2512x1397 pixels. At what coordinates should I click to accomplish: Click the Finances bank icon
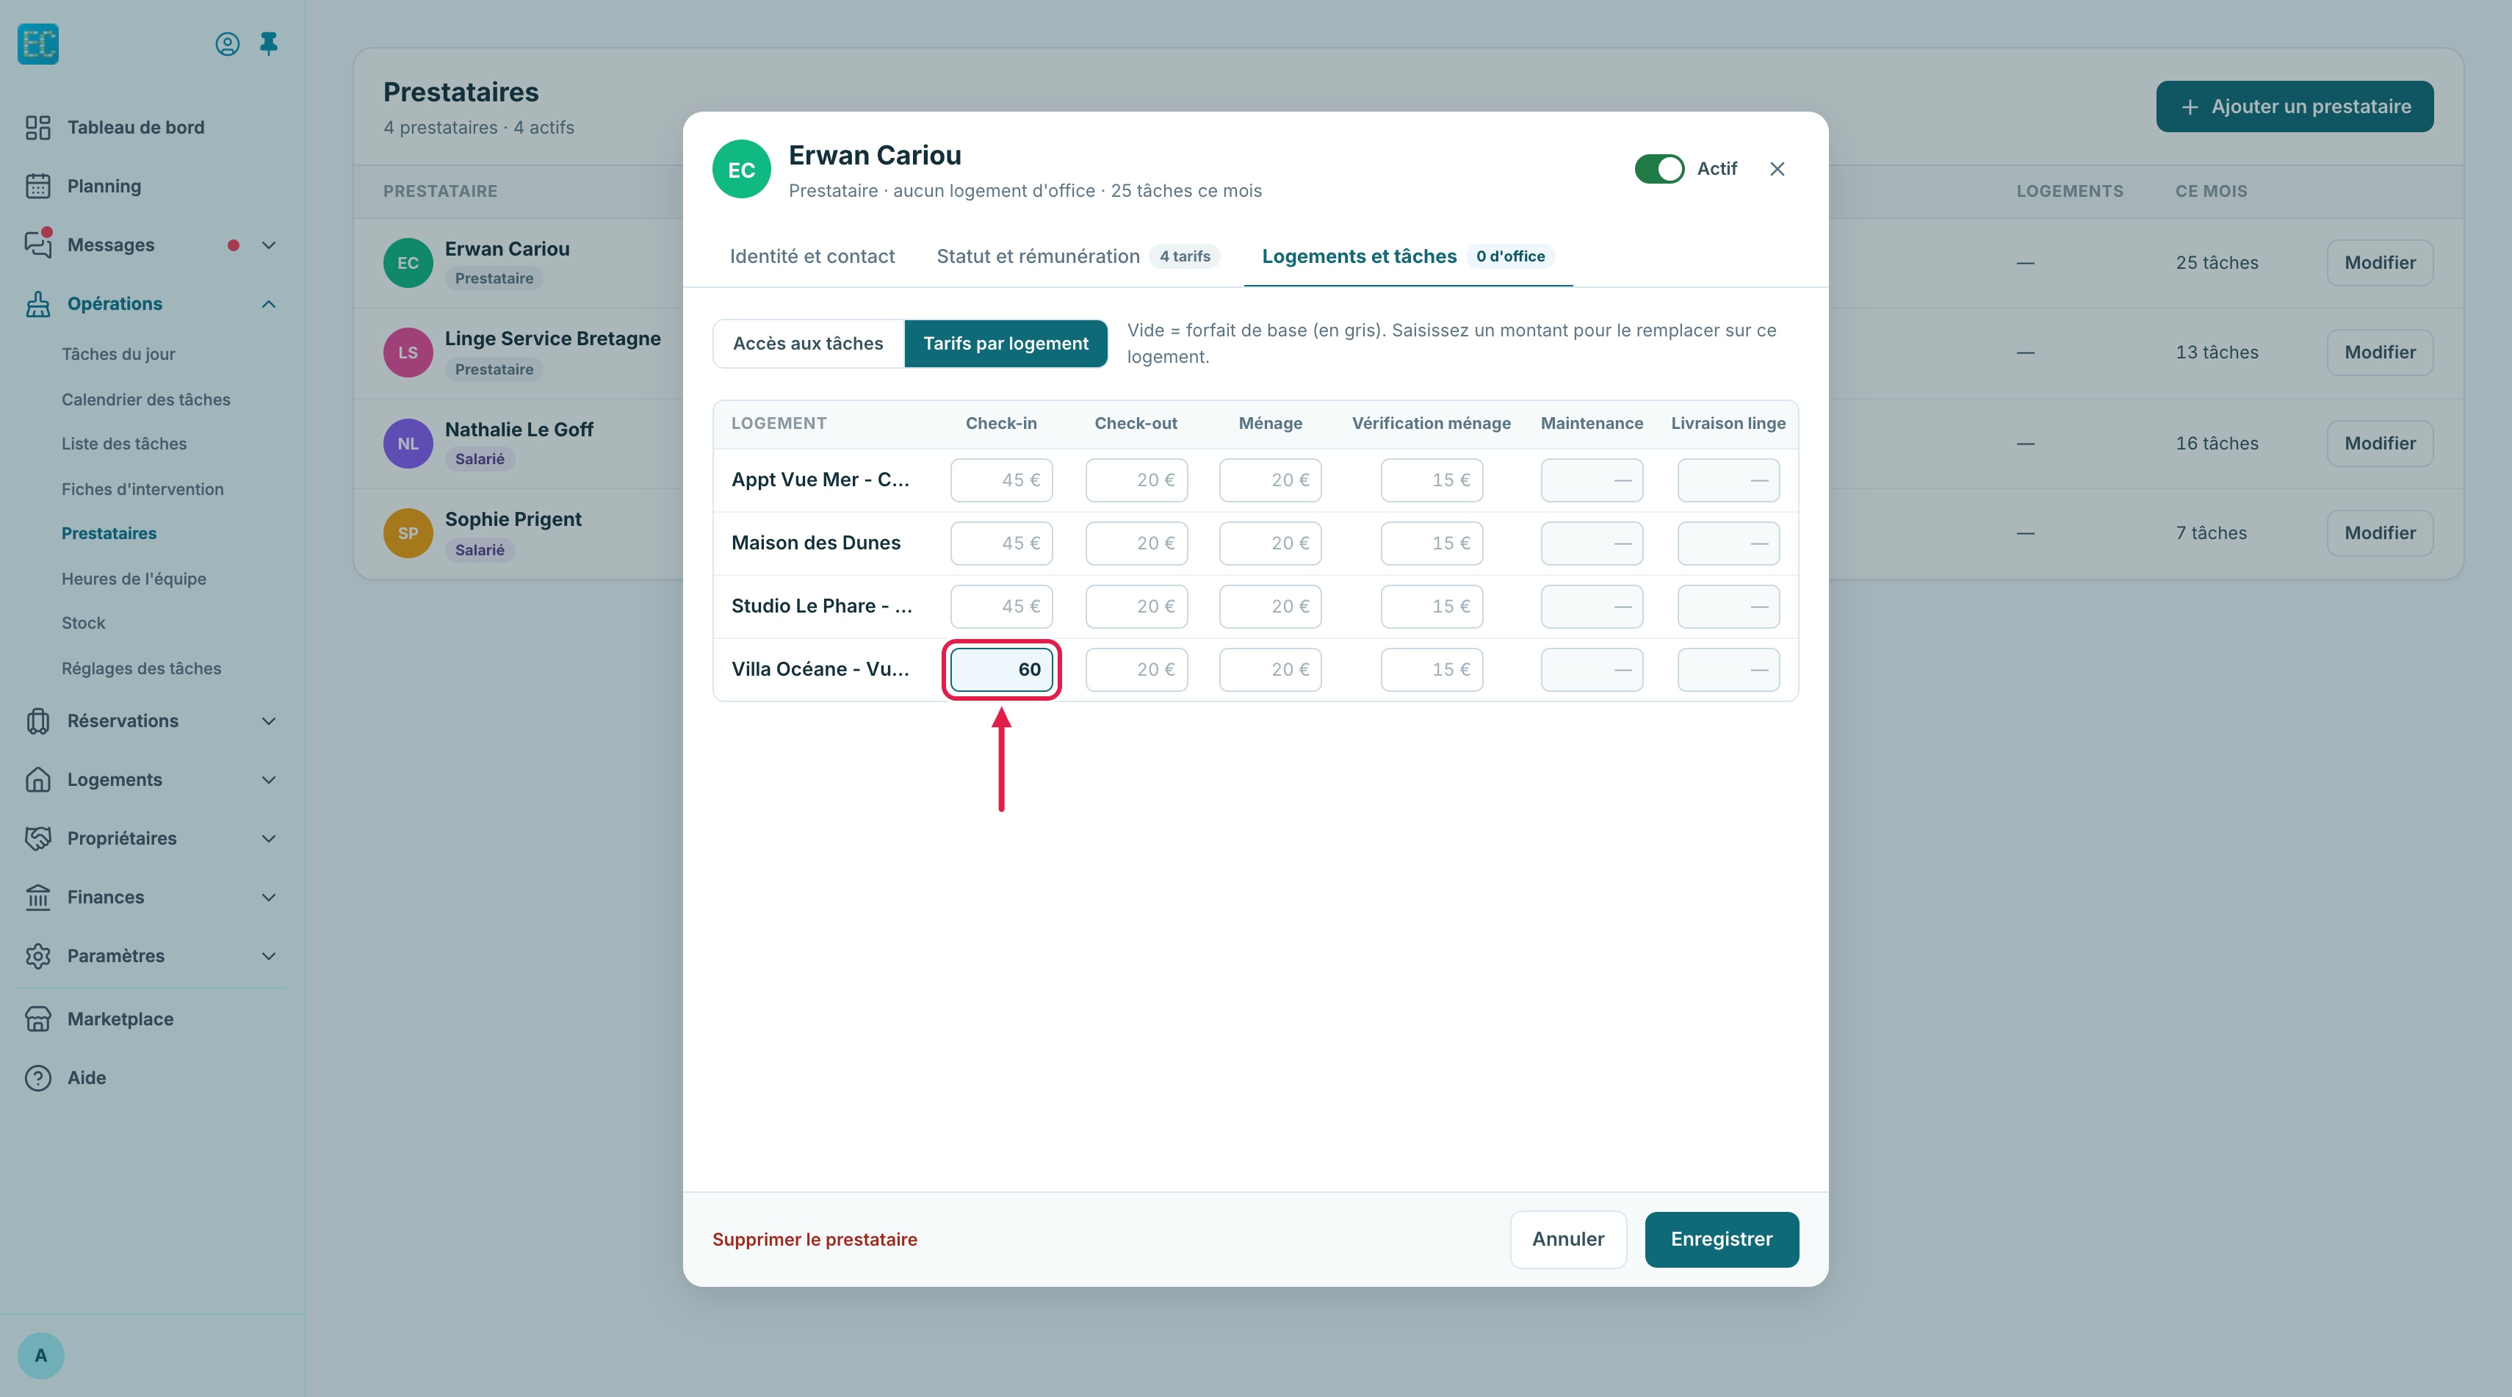[38, 897]
